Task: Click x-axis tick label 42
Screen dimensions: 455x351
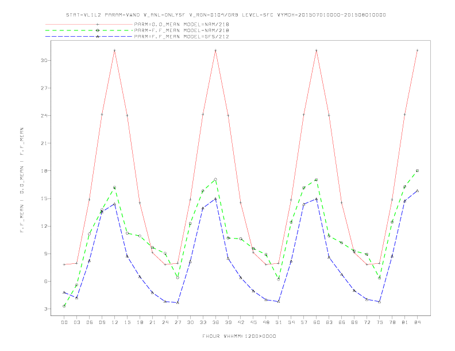Action: tap(241, 322)
